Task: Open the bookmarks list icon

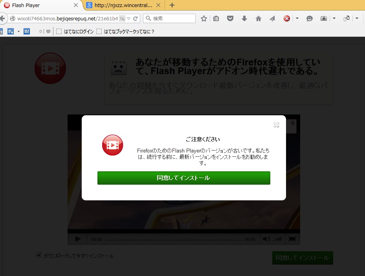Action: pos(216,18)
